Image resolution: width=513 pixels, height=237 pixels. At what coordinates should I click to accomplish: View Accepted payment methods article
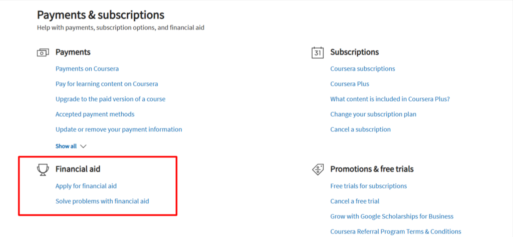pyautogui.click(x=95, y=114)
